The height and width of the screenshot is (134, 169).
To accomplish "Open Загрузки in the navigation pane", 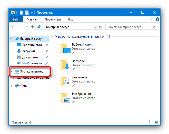I will [28, 51].
